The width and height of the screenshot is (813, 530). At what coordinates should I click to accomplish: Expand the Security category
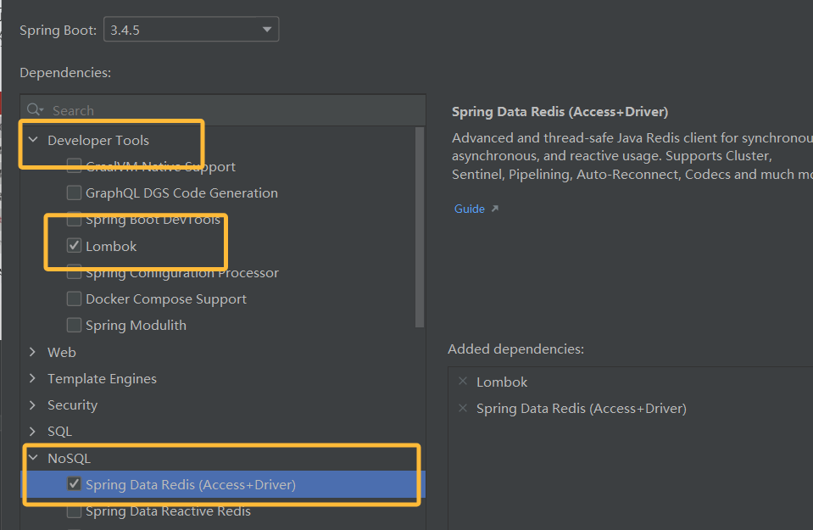click(33, 404)
